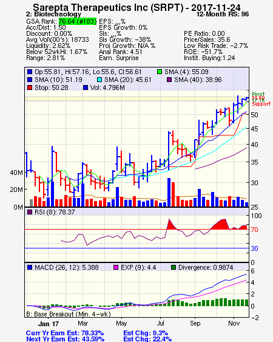Click the purple RSI (8) legend swatch

tap(30, 212)
